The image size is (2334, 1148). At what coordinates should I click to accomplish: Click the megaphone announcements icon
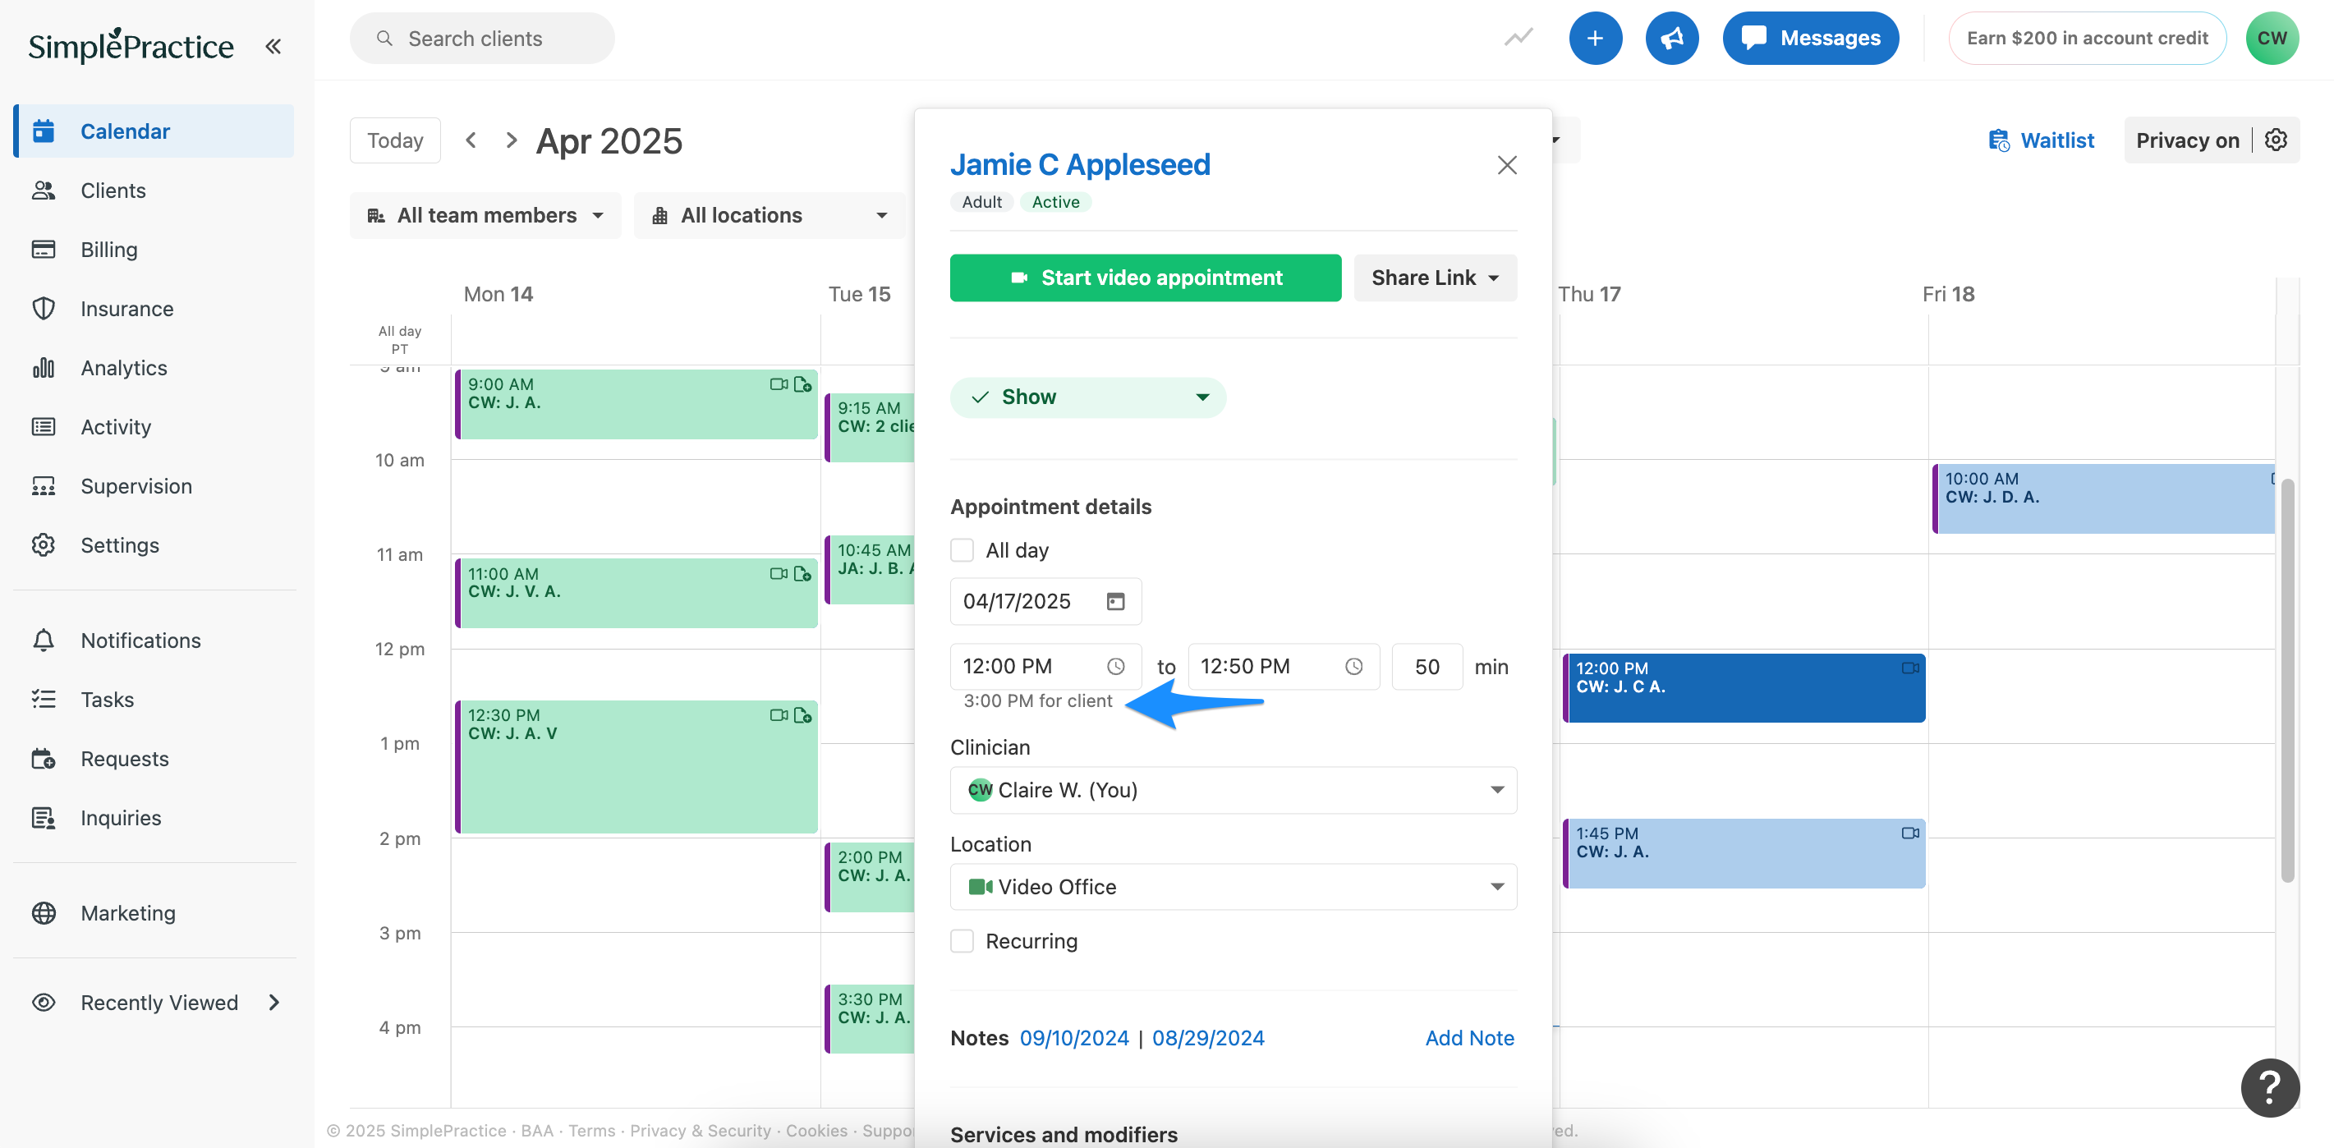(1672, 38)
